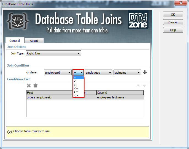Viewport: 189px width, 149px height.
Task: Click the 'Choose table column to use.' hint text
Action: pos(32,131)
